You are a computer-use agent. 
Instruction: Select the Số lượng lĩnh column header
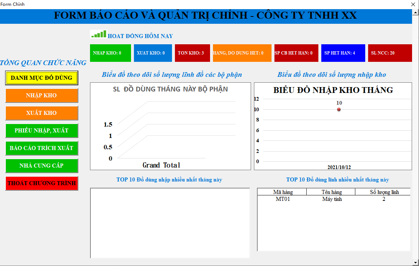click(383, 192)
